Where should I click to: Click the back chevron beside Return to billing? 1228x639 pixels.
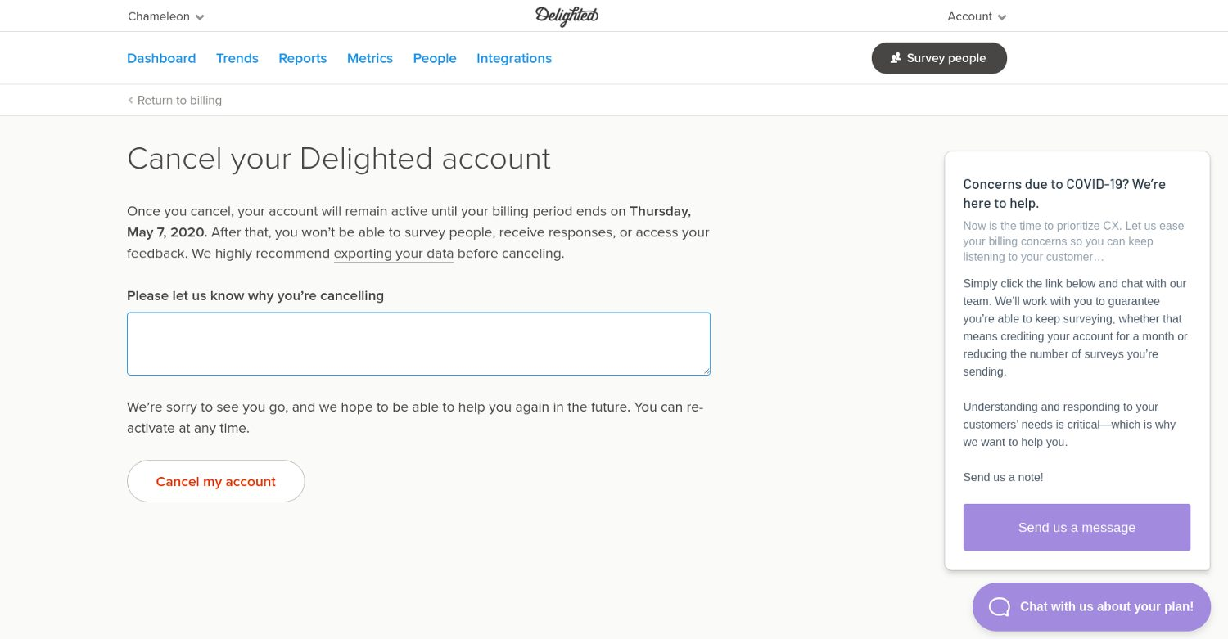coord(130,100)
